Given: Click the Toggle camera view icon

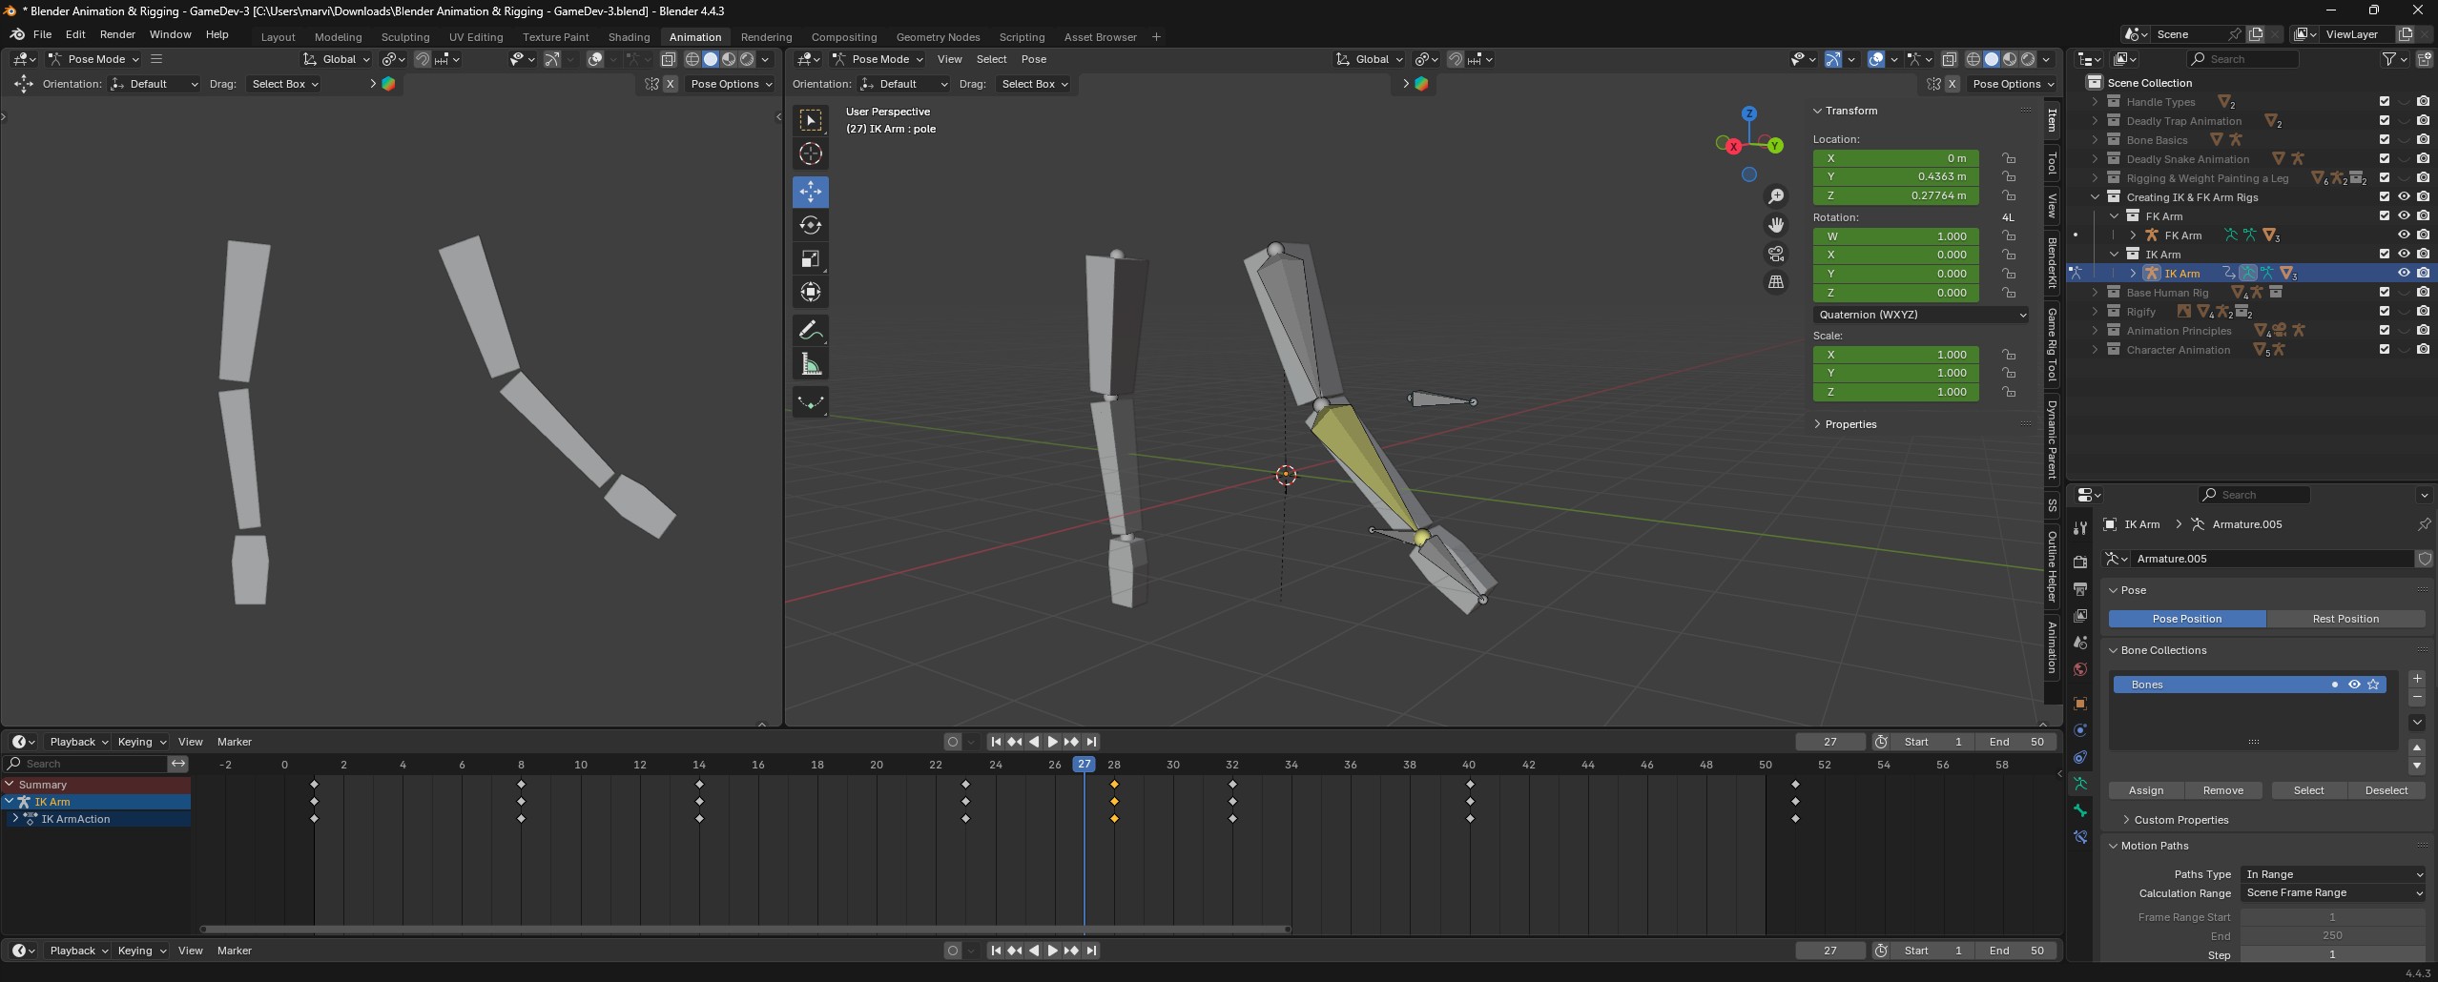Looking at the screenshot, I should (x=1775, y=254).
